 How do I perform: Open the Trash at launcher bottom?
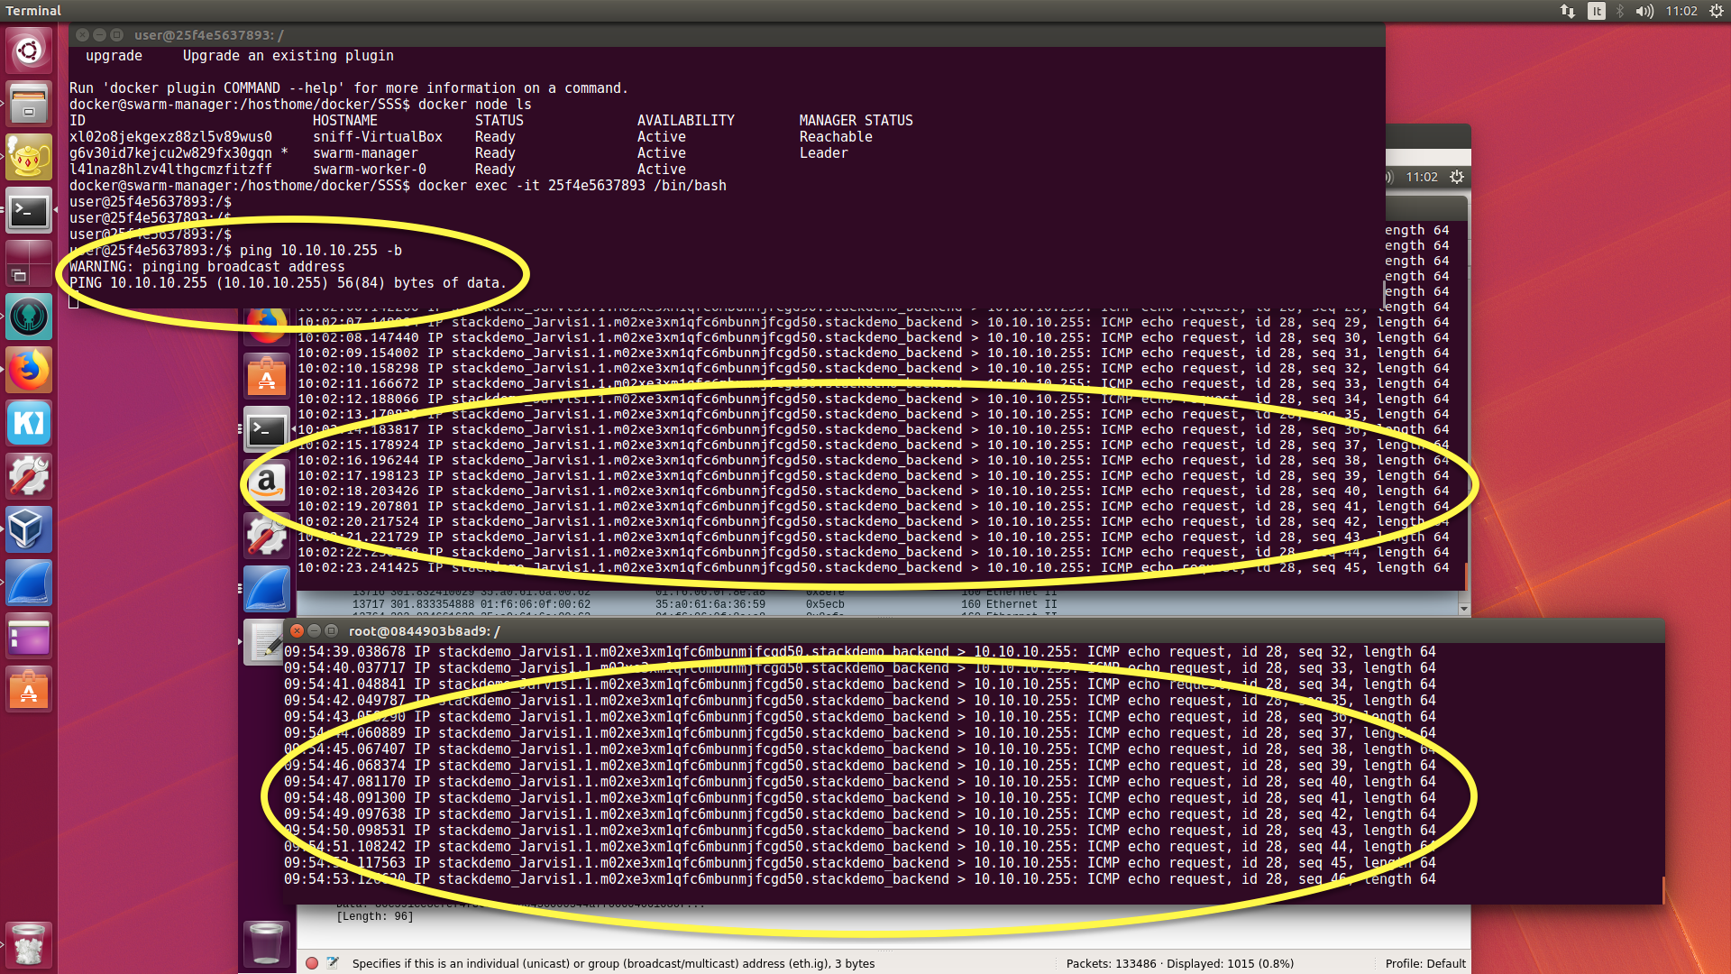pyautogui.click(x=28, y=944)
